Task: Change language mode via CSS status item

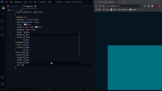Action: pyautogui.click(x=69, y=89)
